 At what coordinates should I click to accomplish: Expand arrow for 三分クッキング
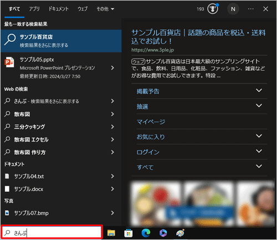tap(112, 127)
